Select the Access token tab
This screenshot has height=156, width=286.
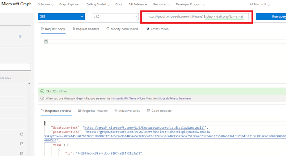pyautogui.click(x=157, y=29)
